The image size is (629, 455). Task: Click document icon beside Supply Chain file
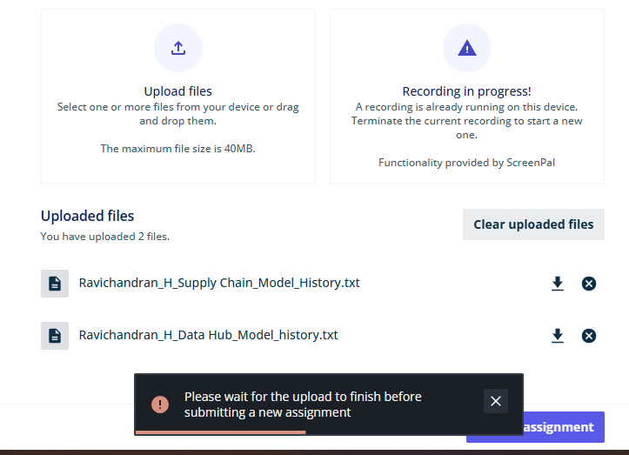(55, 284)
